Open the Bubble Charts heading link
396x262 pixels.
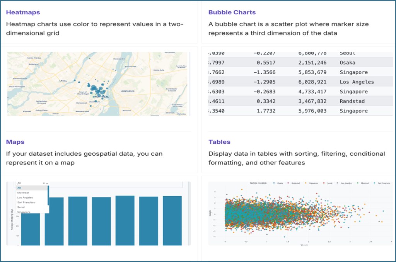point(232,12)
